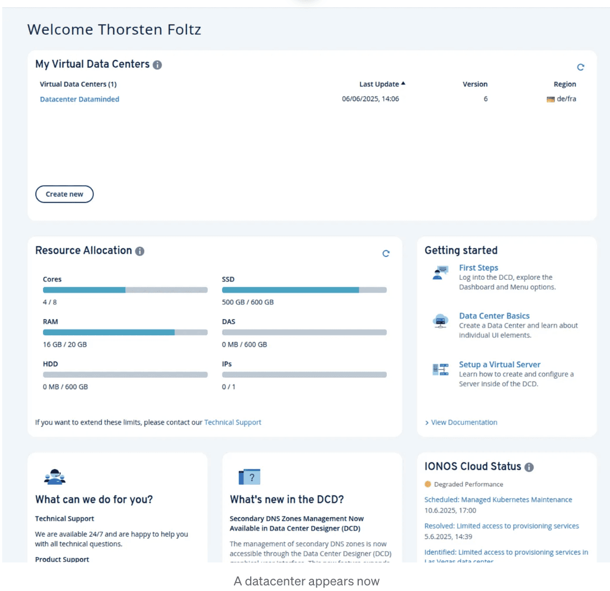
Task: Click View Documentation
Action: [x=461, y=422]
